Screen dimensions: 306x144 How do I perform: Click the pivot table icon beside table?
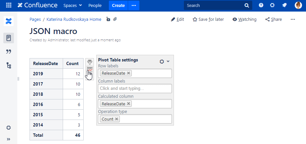pyautogui.click(x=89, y=69)
